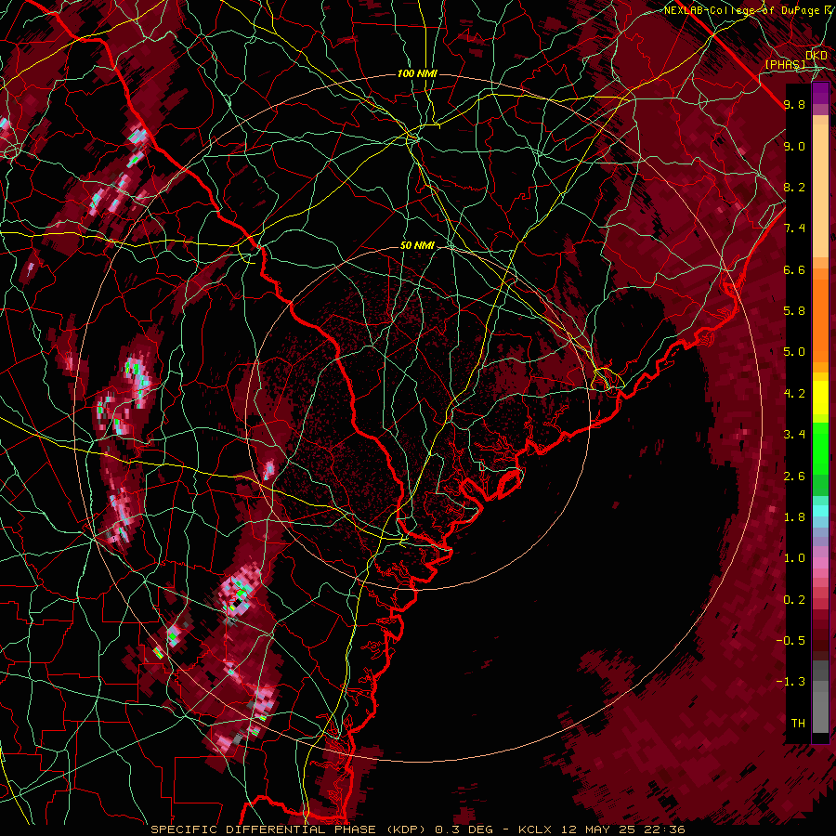Click the 50 NMI range ring label
The height and width of the screenshot is (836, 836).
(x=417, y=245)
